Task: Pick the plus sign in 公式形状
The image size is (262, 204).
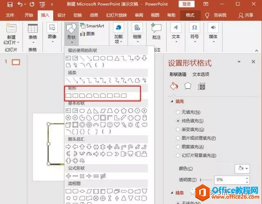Action: 68,176
